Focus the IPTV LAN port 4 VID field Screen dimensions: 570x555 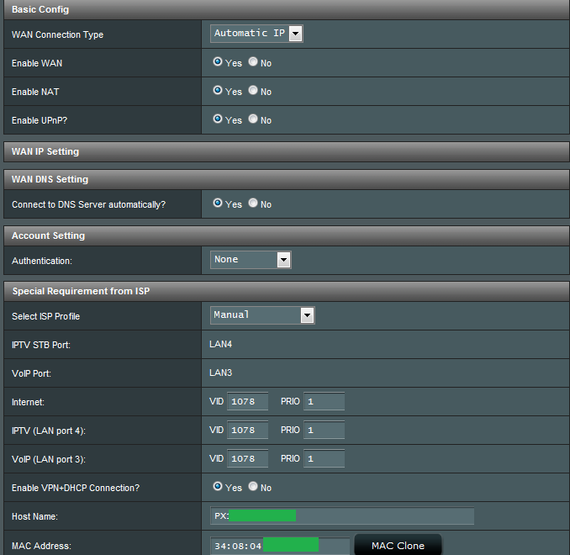[x=247, y=431]
